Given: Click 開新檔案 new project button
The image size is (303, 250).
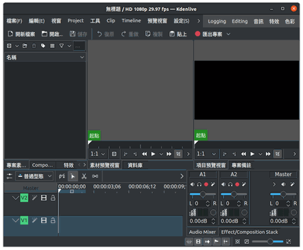Looking at the screenshot, I should (21, 34).
